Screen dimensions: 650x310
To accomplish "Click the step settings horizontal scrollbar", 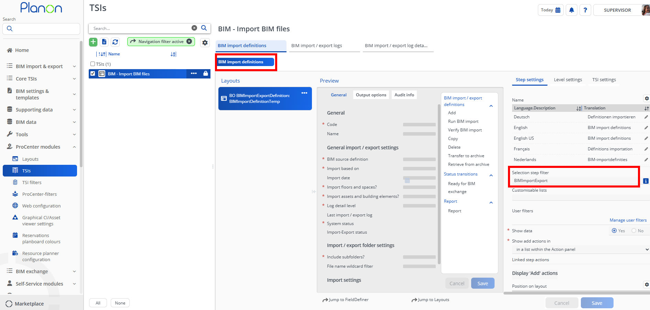I will 577,293.
